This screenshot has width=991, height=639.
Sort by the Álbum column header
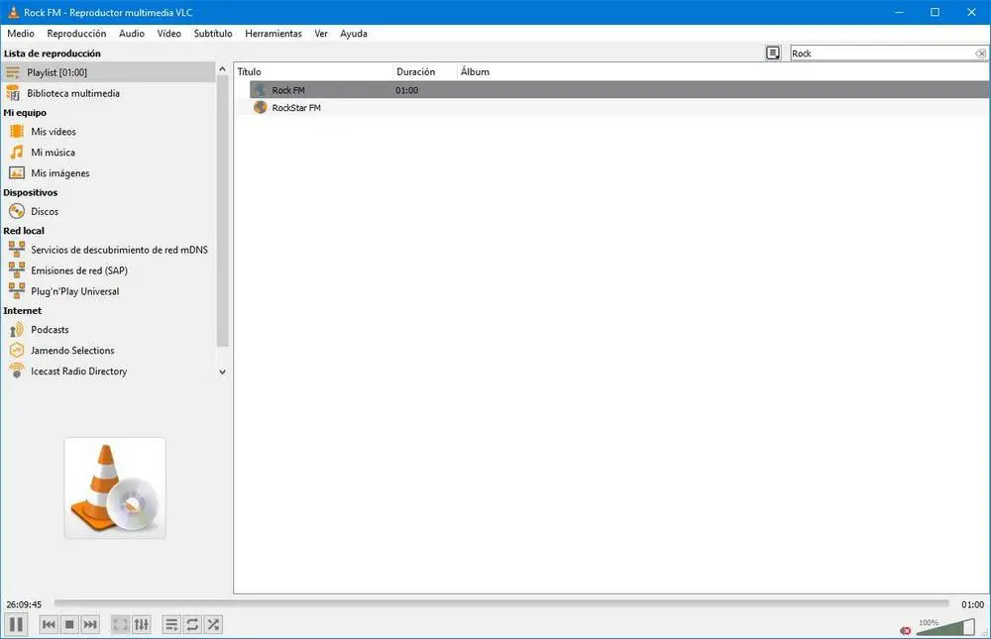click(723, 72)
